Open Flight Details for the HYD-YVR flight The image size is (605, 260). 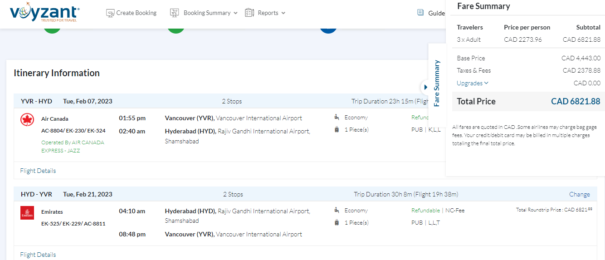[38, 255]
